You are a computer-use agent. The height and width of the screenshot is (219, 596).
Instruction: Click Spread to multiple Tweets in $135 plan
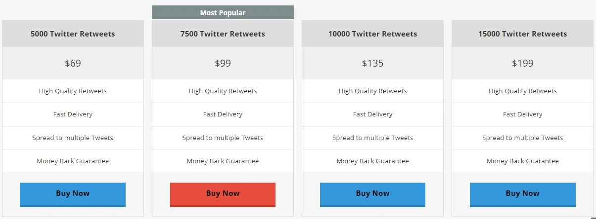(372, 138)
